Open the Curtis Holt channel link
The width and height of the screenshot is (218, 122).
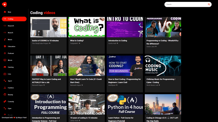(113, 43)
